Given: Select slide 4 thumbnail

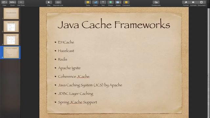Looking at the screenshot, I should (11, 52).
